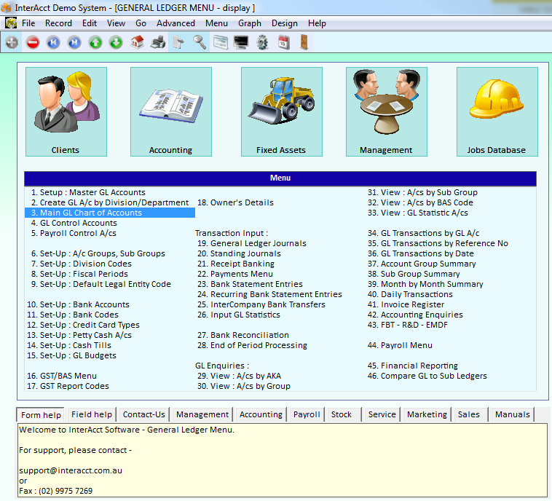Click the printer icon in toolbar
Image resolution: width=552 pixels, height=501 pixels.
(158, 43)
